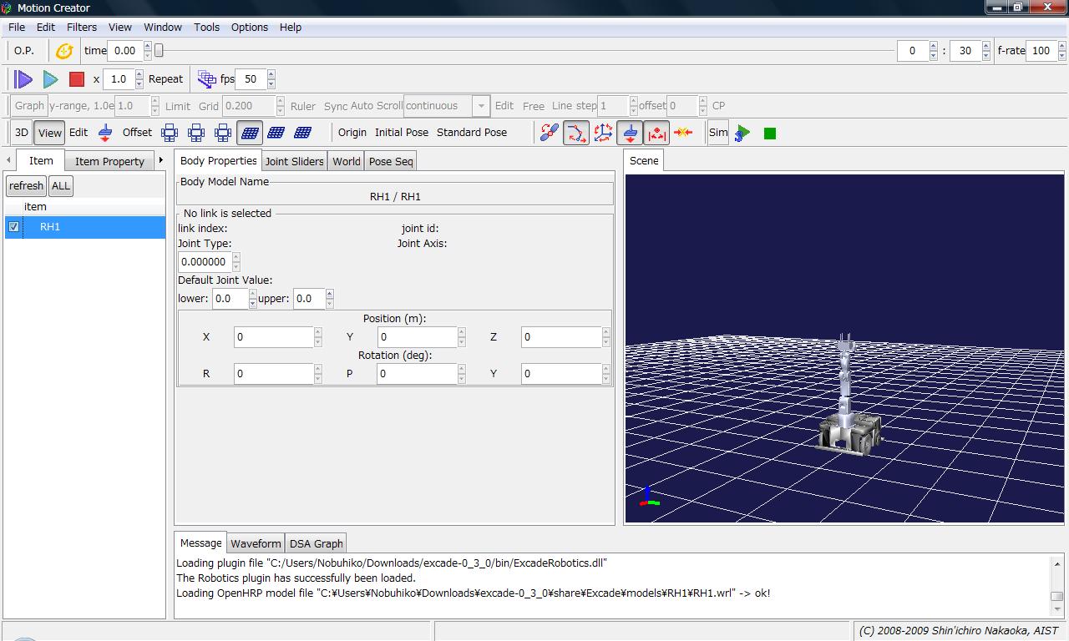Click the icon between Edit and Offset
Screen dimensions: 1069x641
click(x=105, y=133)
